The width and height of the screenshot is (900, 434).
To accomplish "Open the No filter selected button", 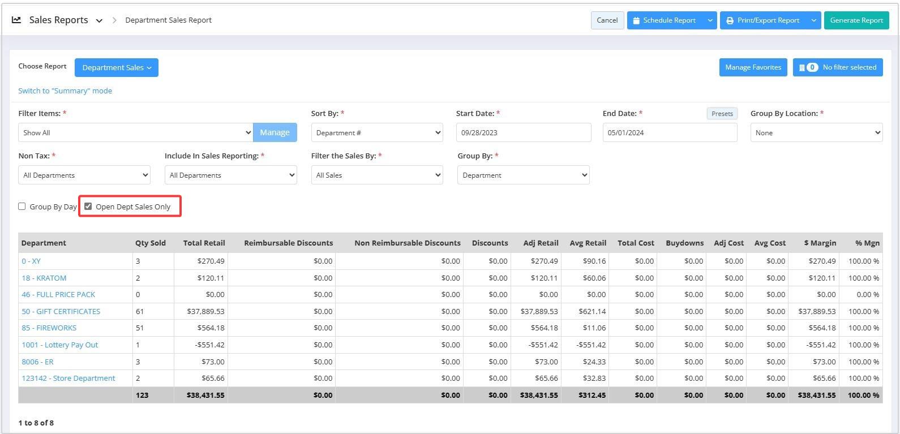I will pyautogui.click(x=838, y=67).
